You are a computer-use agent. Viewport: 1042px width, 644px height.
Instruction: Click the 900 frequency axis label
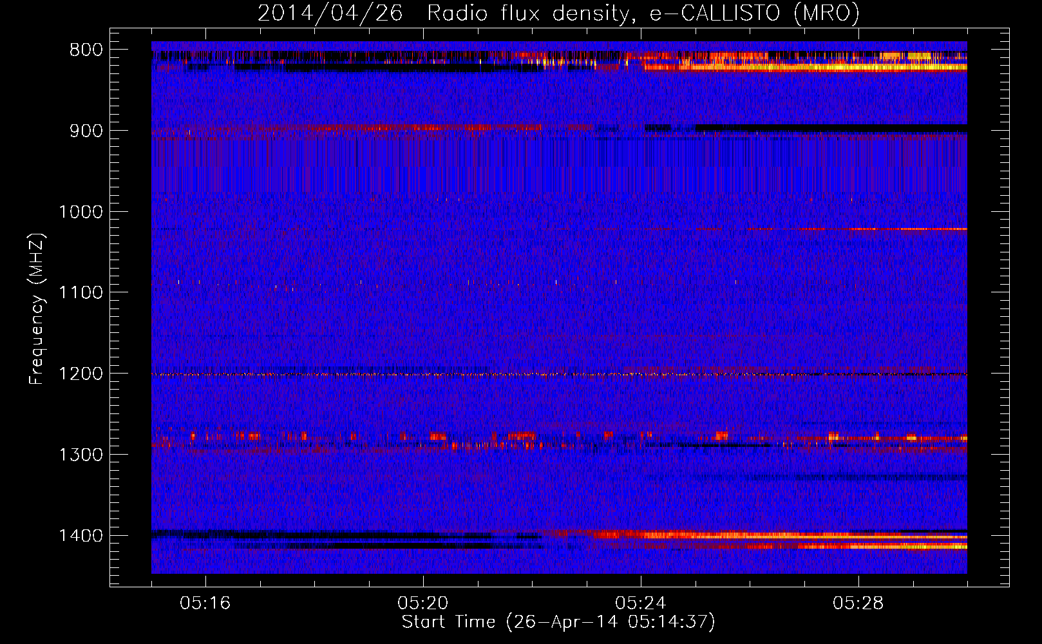pyautogui.click(x=86, y=131)
